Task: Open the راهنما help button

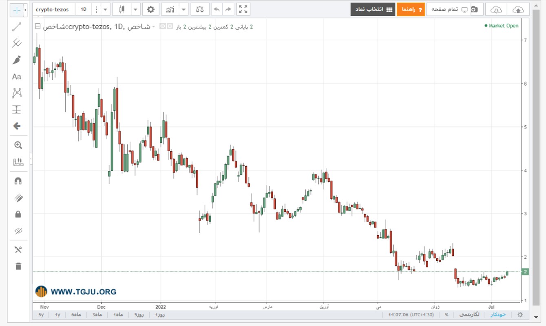Action: 411,9
